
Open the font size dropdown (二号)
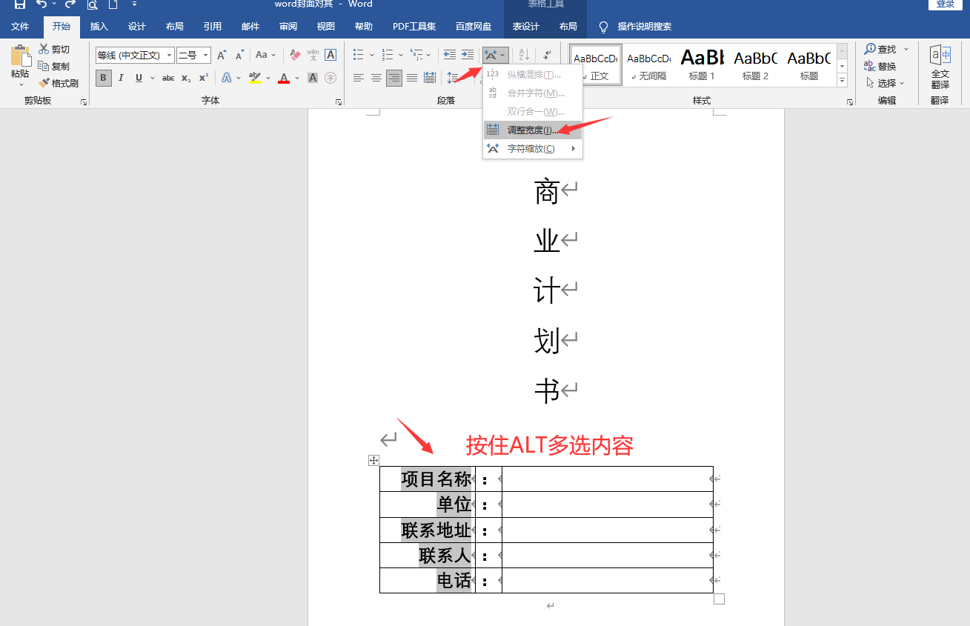[205, 55]
